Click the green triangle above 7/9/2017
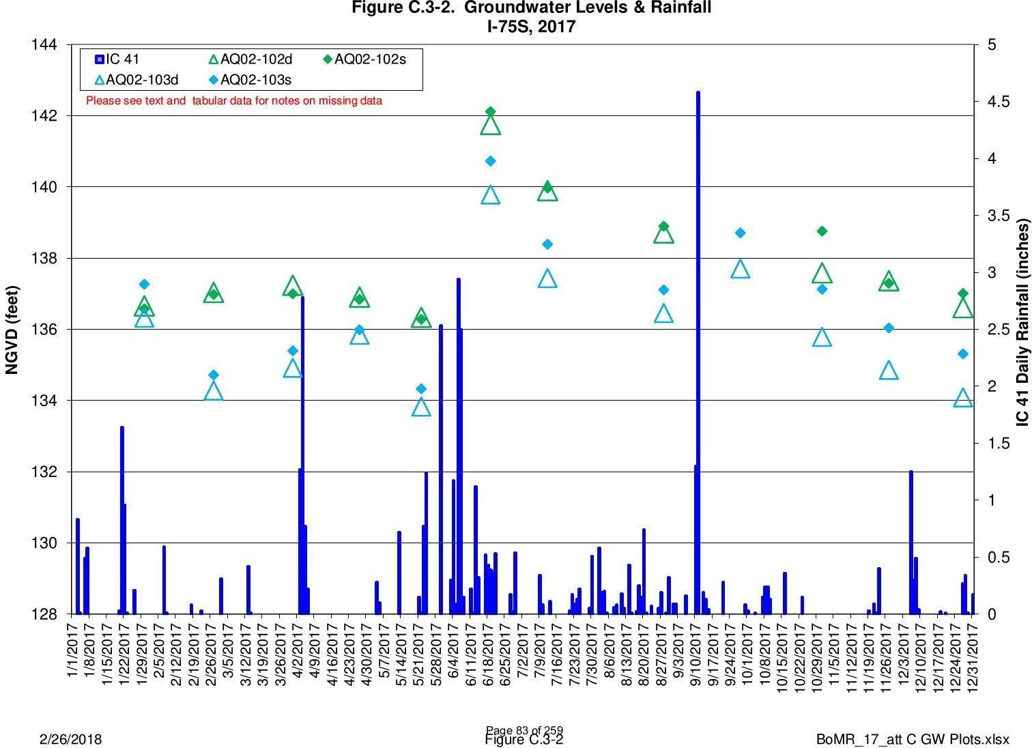 coord(548,192)
